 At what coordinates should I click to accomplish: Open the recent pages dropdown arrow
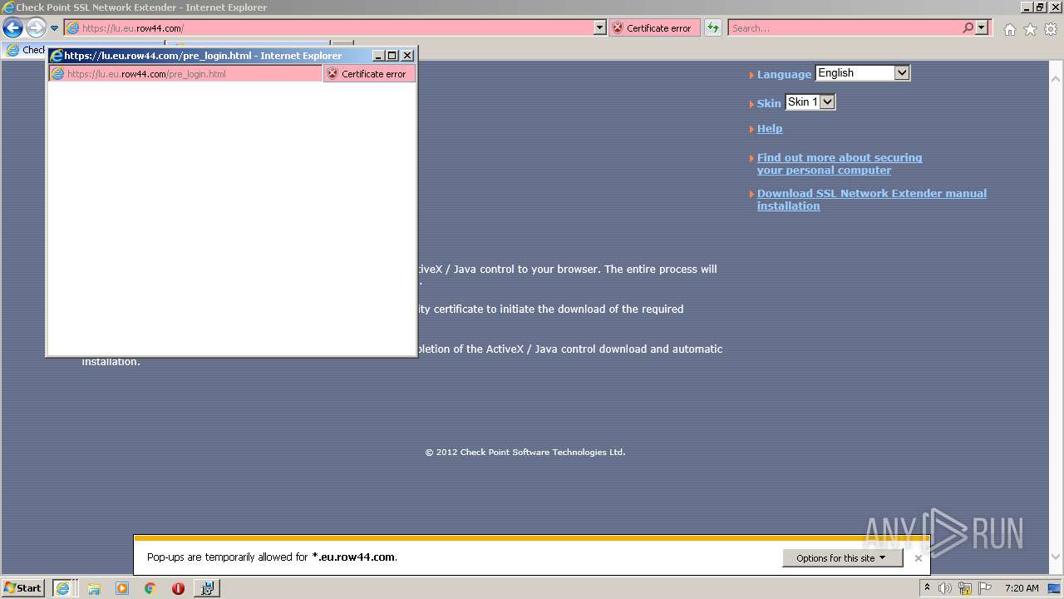[x=54, y=28]
